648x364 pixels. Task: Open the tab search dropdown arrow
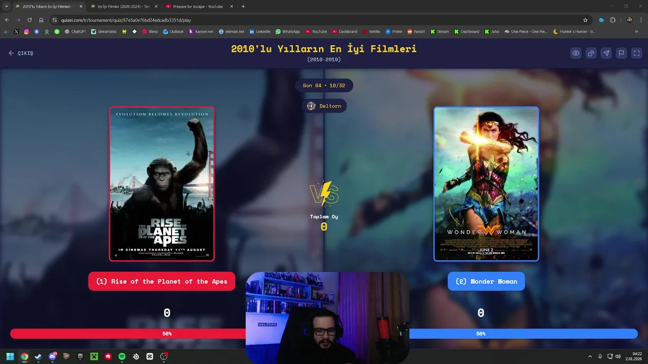pos(6,7)
